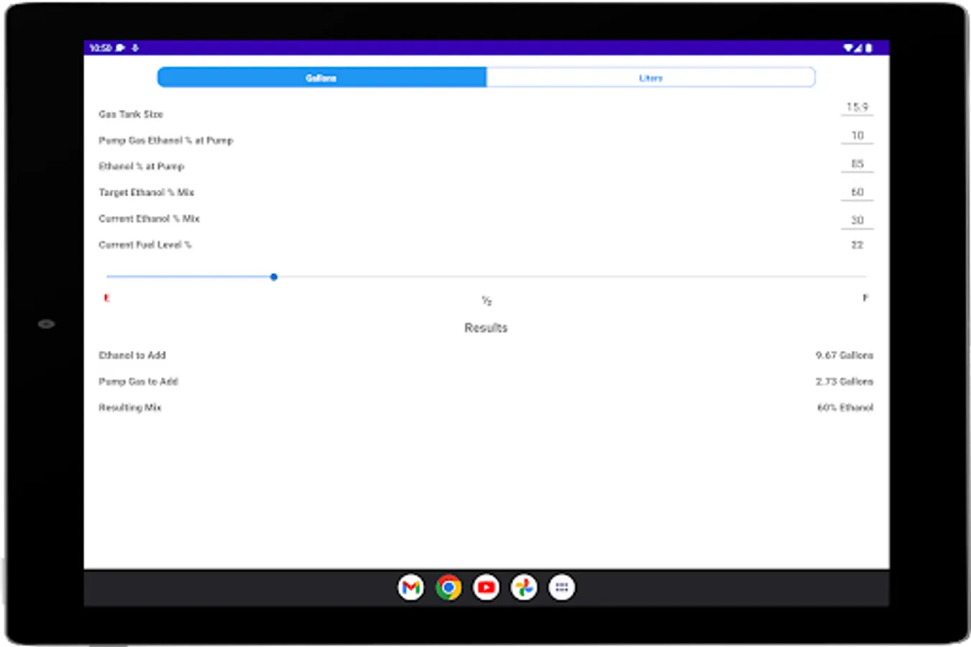Open the app drawer grid icon

[x=562, y=588]
